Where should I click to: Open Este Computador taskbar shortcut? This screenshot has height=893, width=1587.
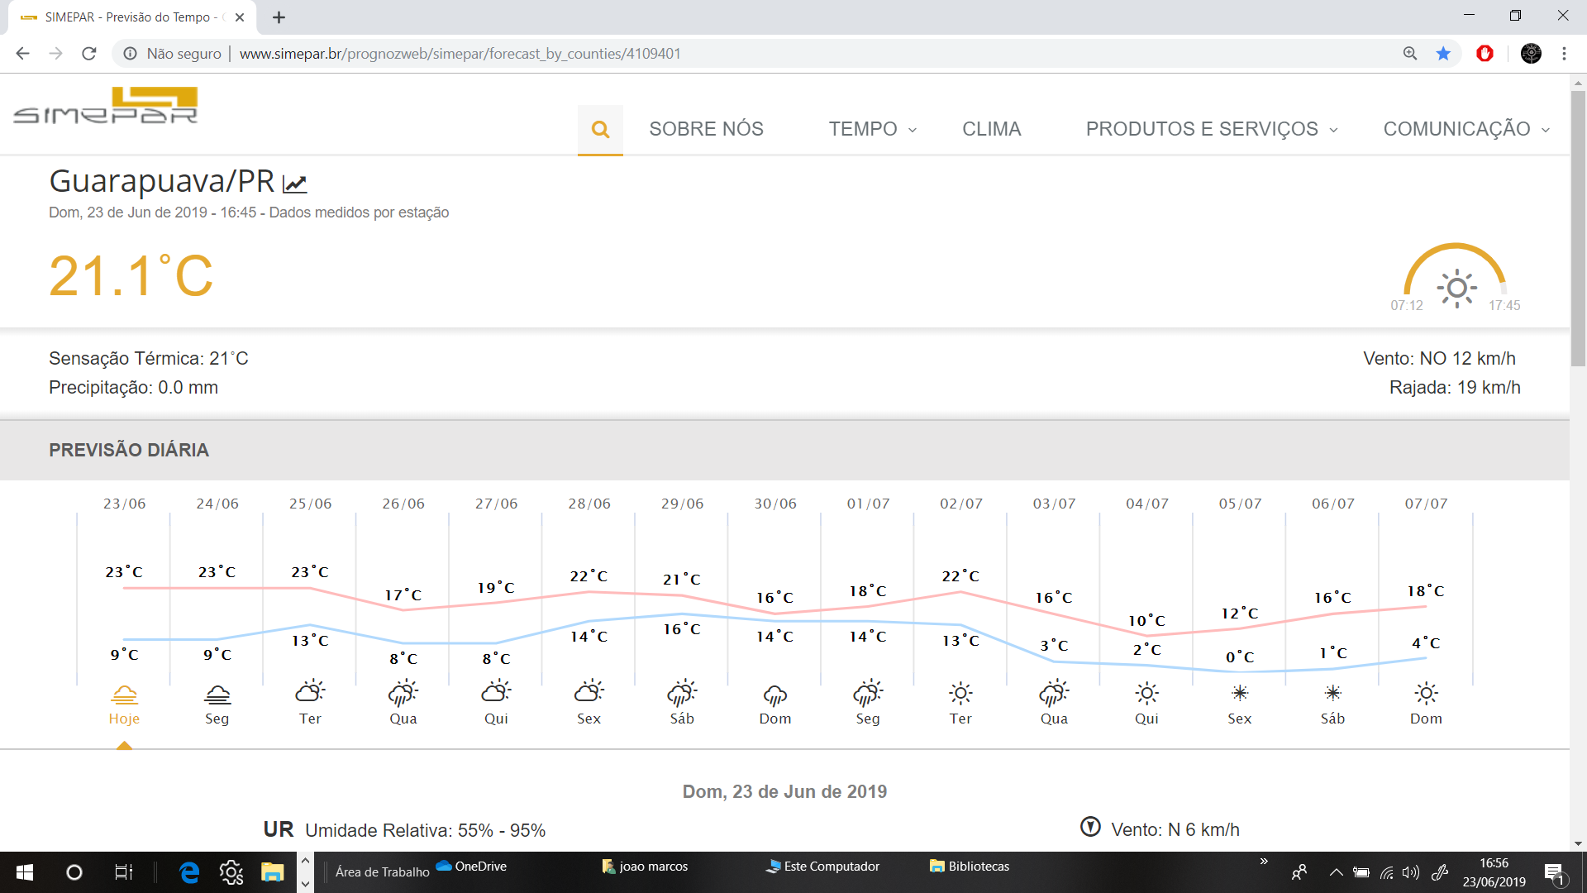822,866
